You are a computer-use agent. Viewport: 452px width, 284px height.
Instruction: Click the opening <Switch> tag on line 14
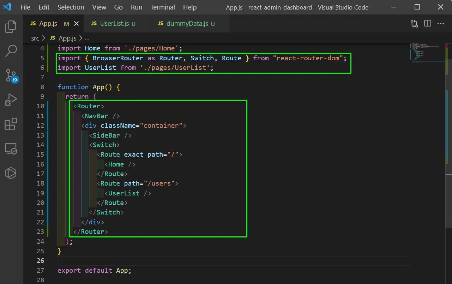point(104,145)
